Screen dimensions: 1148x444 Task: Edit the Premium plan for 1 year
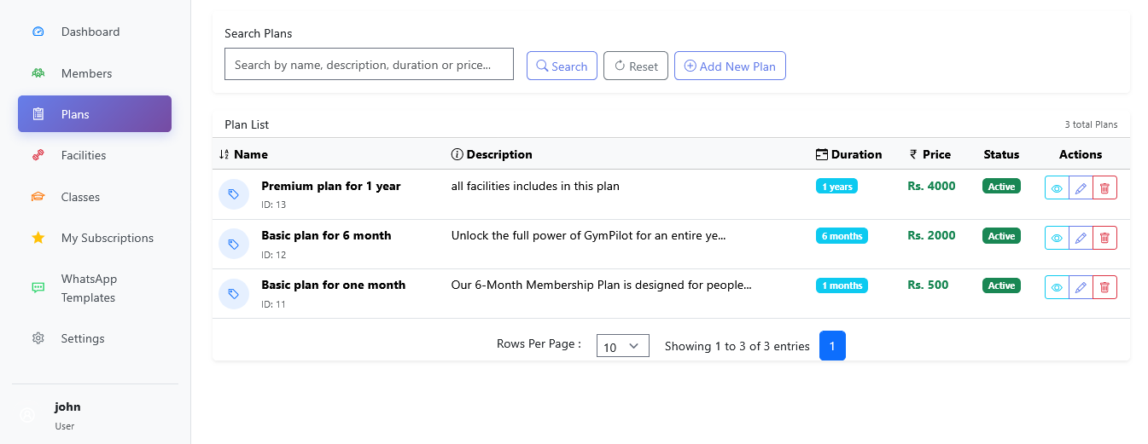[x=1081, y=188]
